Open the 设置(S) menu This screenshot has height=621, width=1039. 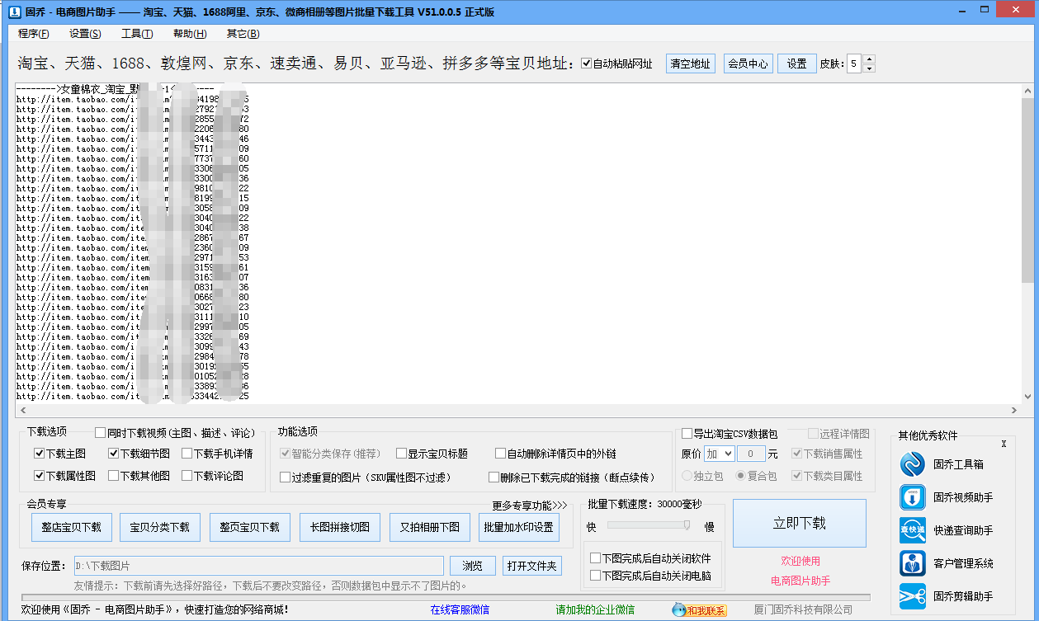[86, 34]
